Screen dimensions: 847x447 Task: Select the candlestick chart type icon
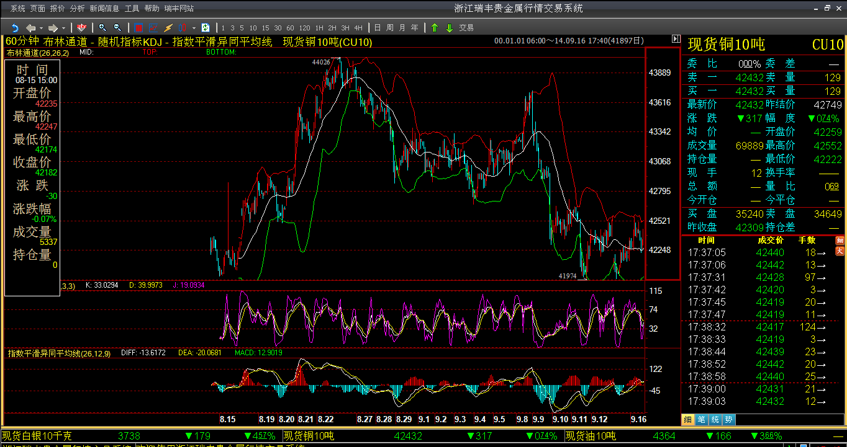pyautogui.click(x=183, y=28)
